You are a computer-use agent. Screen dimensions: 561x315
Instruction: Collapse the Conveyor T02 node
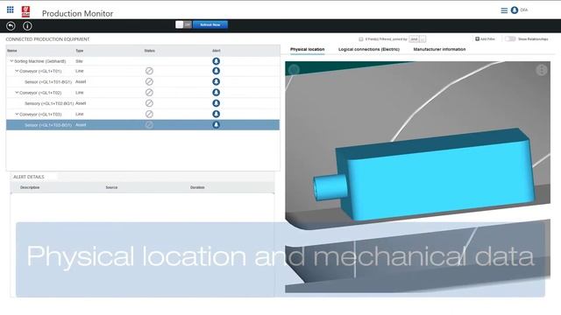(x=17, y=93)
